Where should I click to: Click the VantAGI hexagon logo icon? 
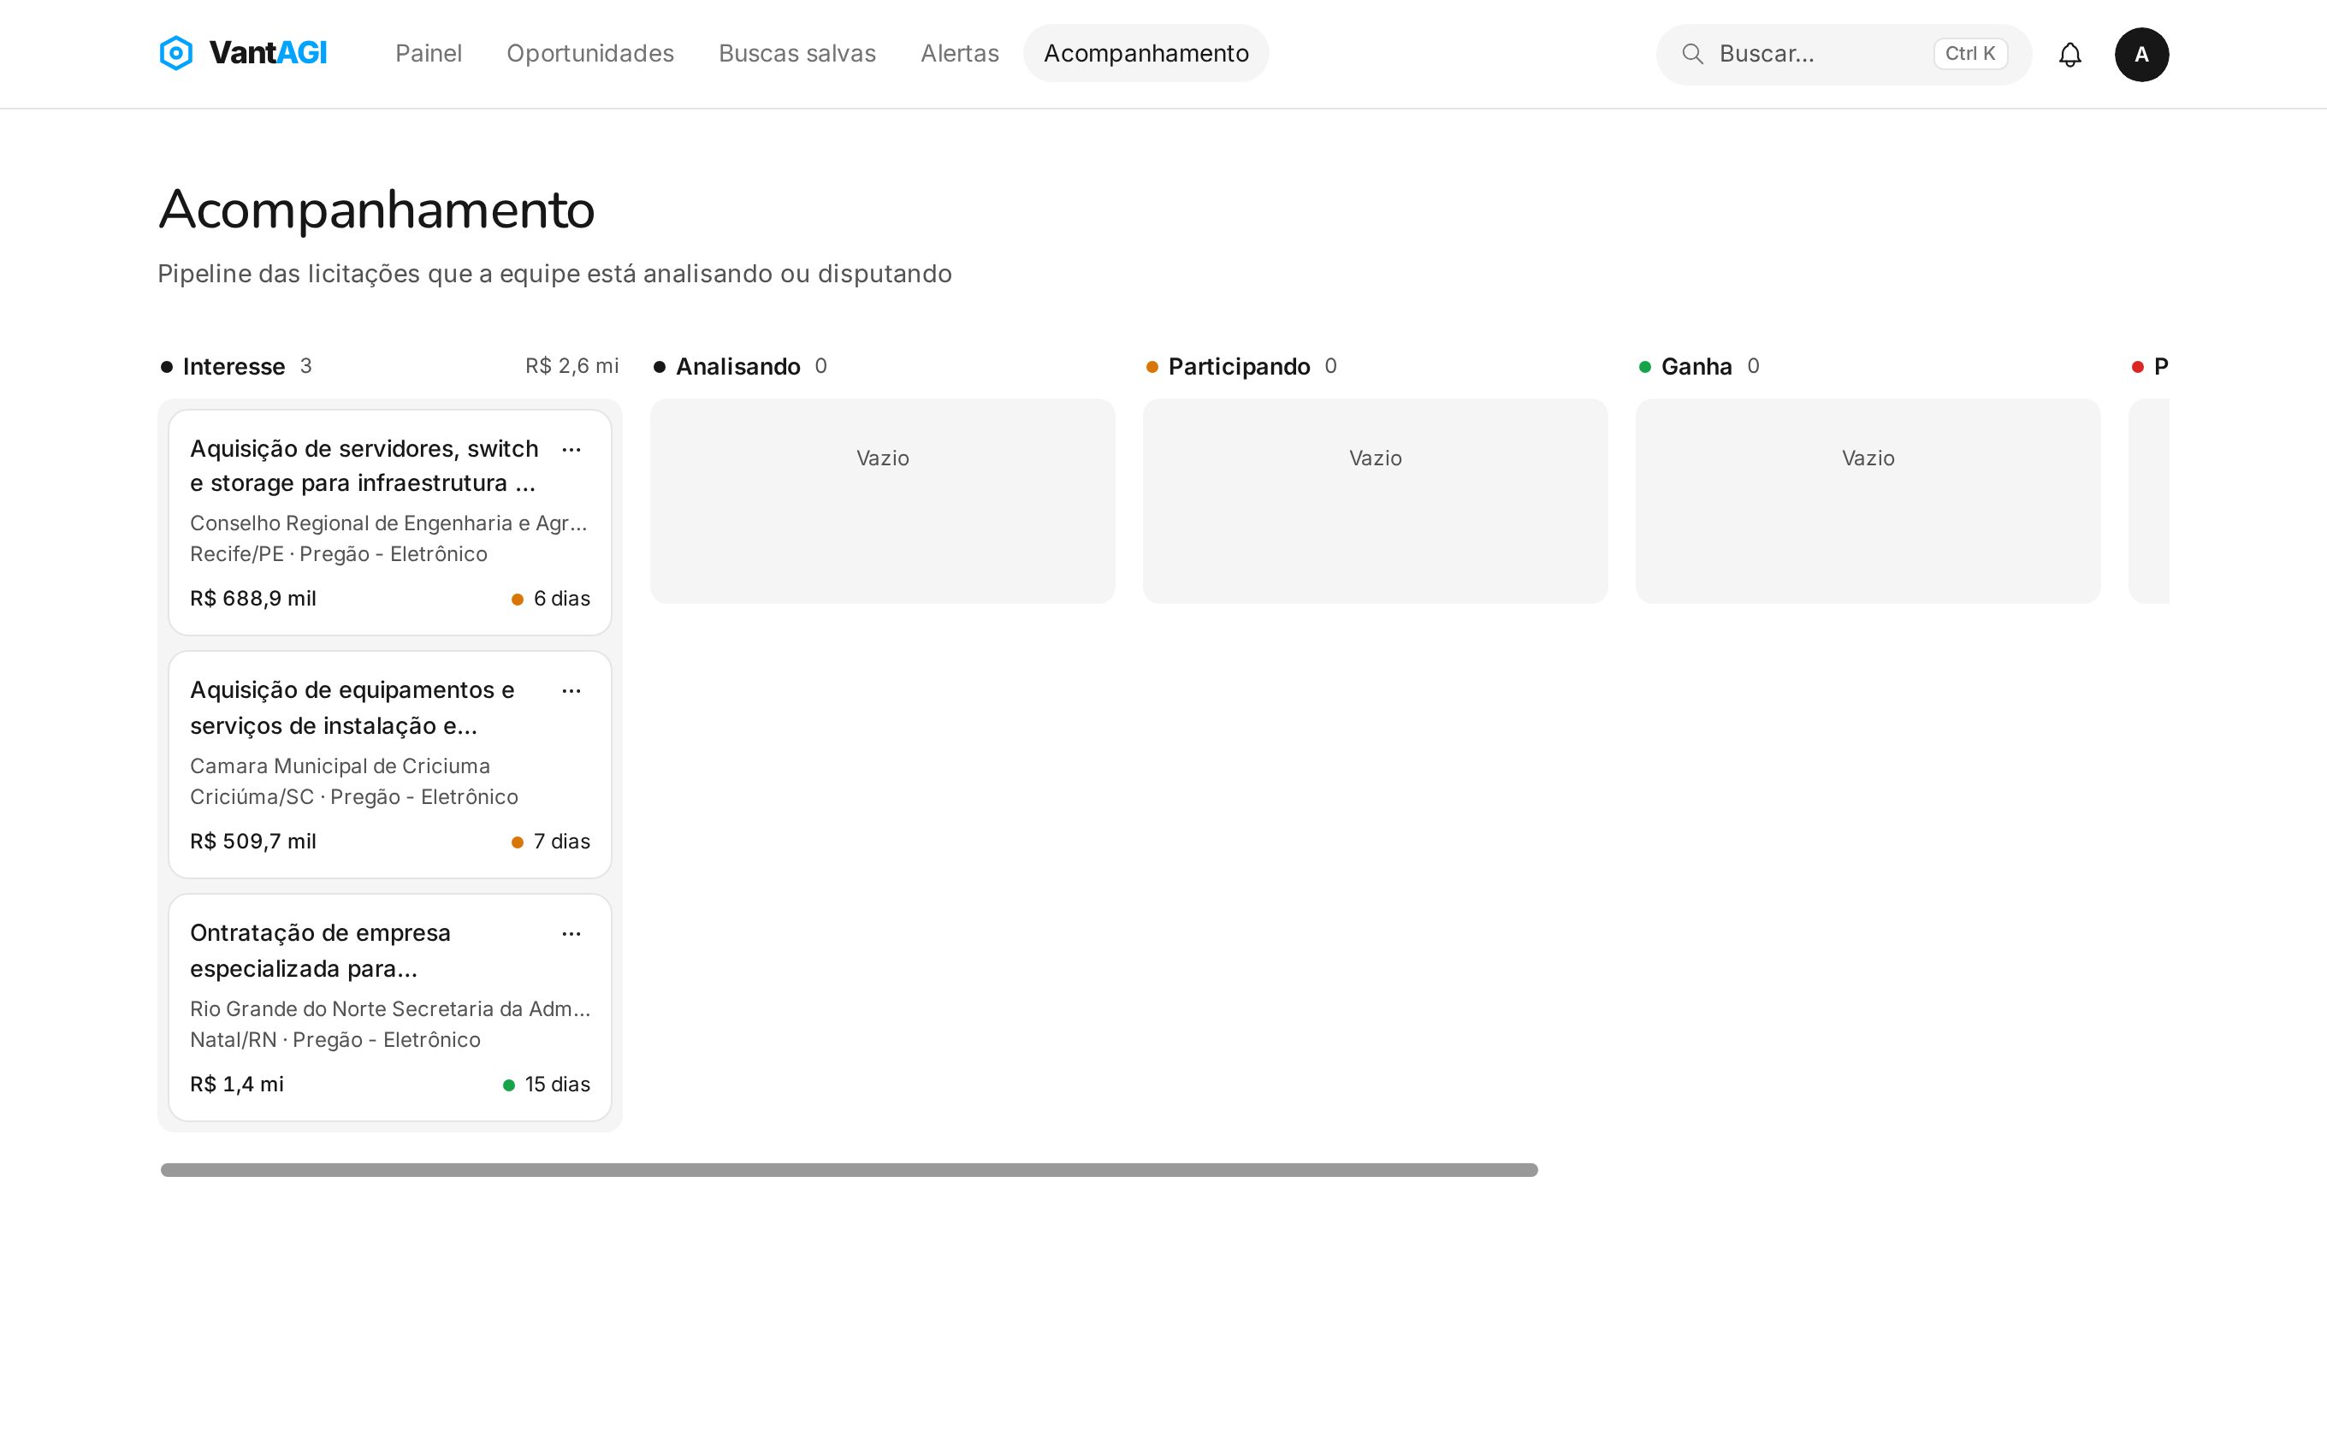(x=176, y=53)
